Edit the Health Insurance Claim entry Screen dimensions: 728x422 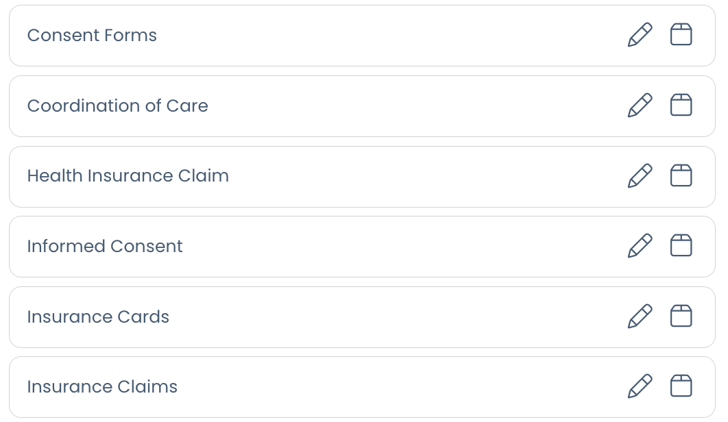(x=640, y=176)
